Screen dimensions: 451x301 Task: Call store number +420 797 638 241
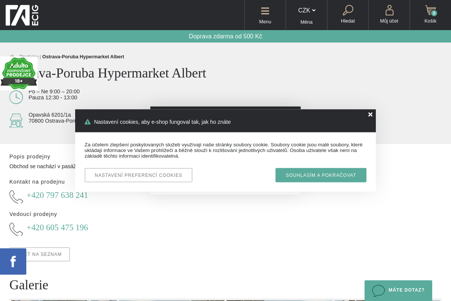(x=57, y=195)
